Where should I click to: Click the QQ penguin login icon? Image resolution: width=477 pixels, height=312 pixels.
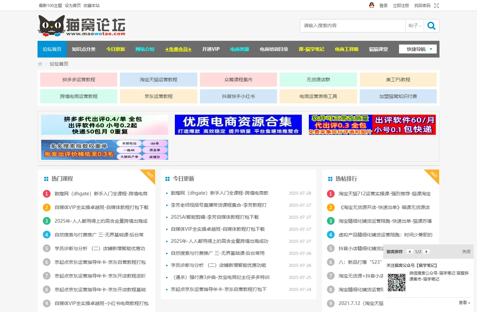point(371,5)
